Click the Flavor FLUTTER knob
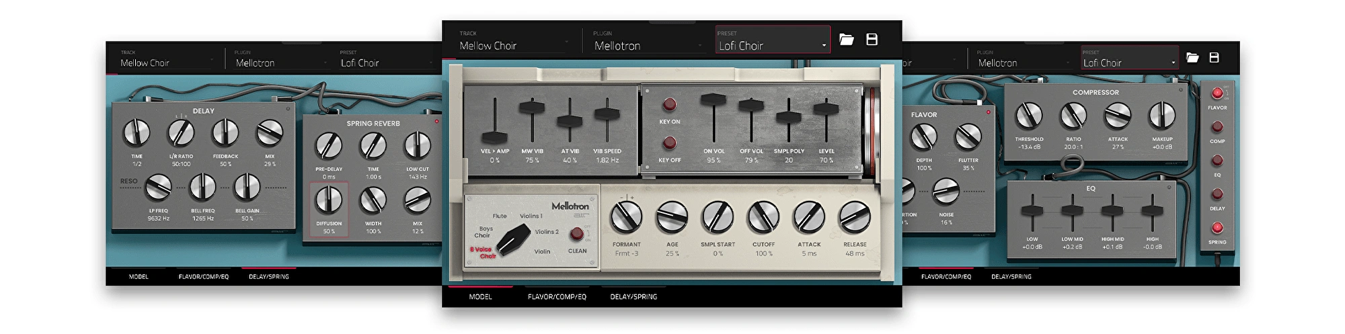Viewport: 1345px width, 334px height. (x=968, y=137)
